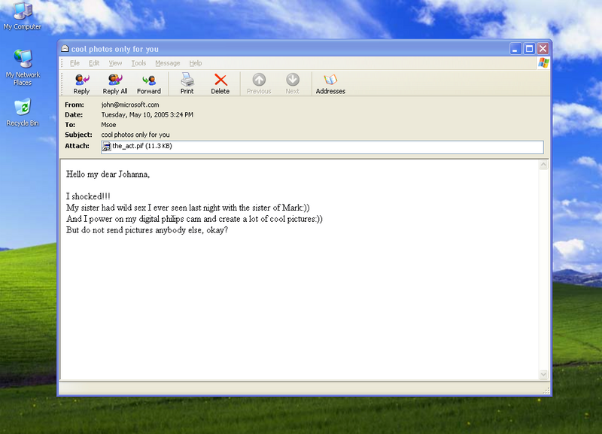The height and width of the screenshot is (434, 602).
Task: Minimize the email window
Action: coord(515,49)
